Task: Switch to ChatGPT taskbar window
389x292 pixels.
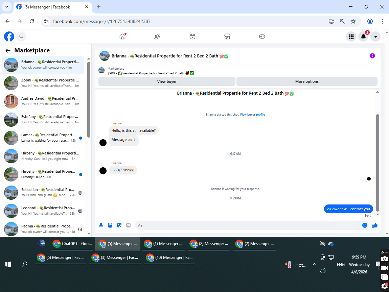Action: tap(72, 244)
